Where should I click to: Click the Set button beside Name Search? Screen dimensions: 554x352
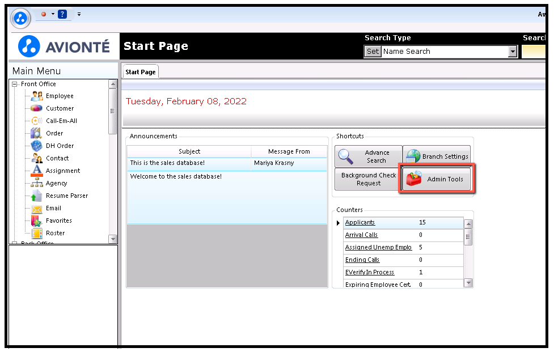tap(373, 52)
